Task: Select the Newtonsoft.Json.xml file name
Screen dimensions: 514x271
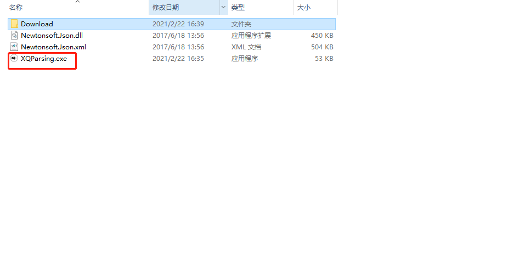Action: click(x=53, y=47)
